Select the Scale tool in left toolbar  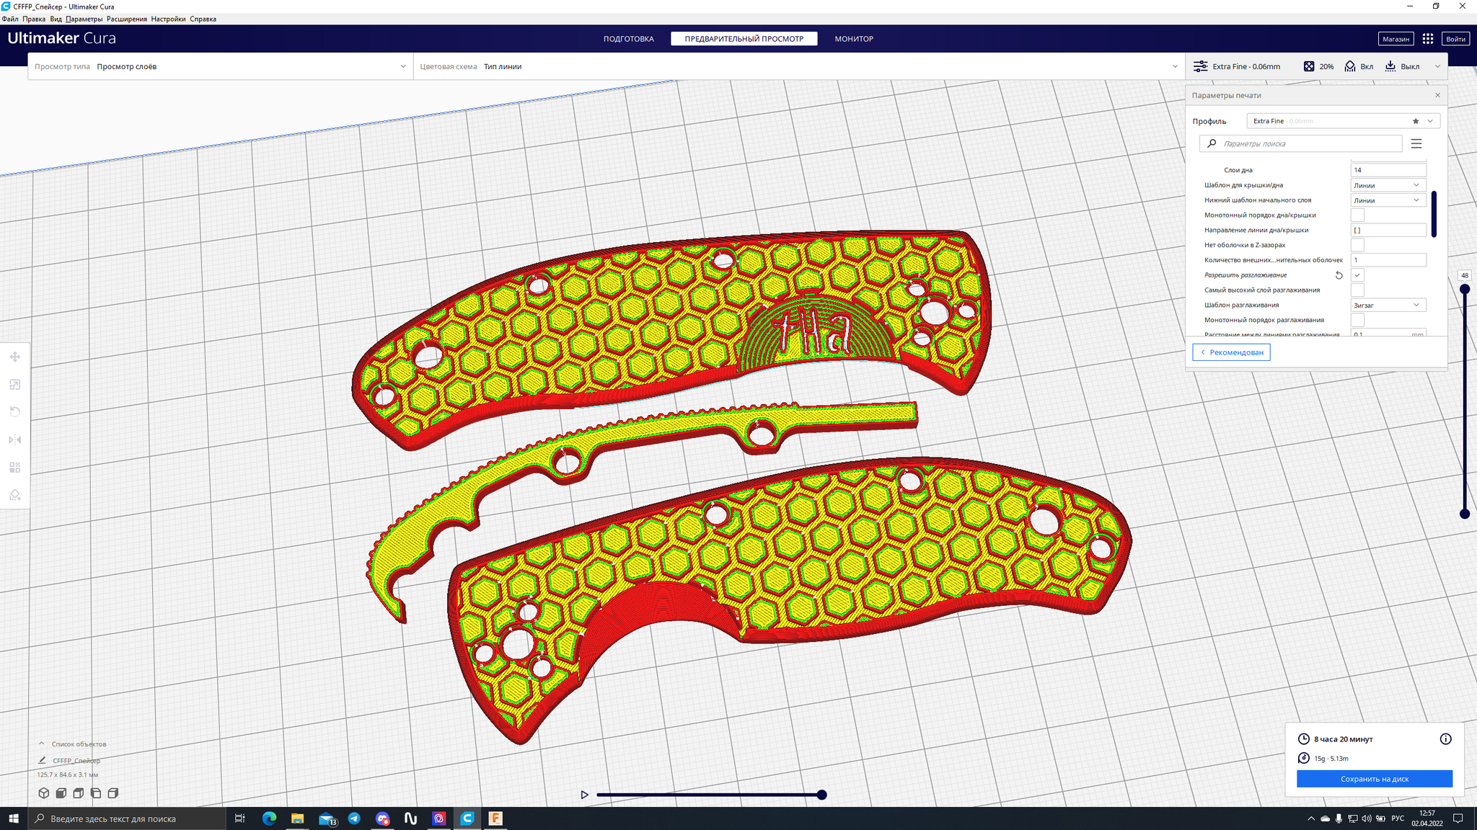[x=14, y=385]
